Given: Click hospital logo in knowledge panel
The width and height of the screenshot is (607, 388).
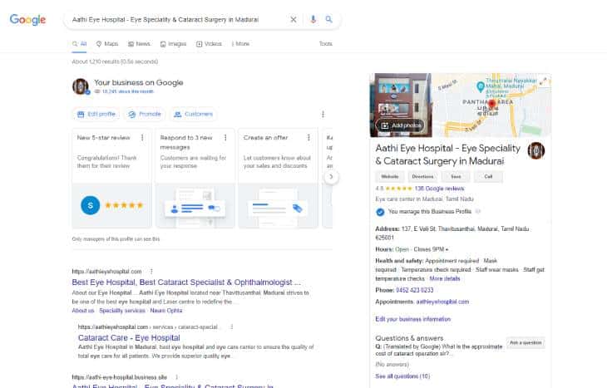Looking at the screenshot, I should coord(536,151).
